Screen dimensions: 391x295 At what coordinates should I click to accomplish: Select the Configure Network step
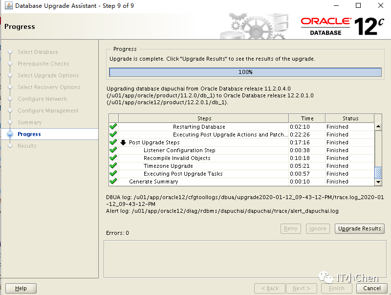click(43, 99)
